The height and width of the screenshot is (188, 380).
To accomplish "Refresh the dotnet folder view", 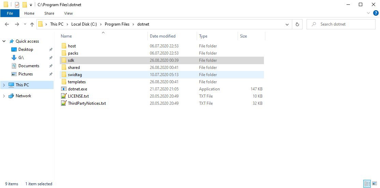I will click(297, 24).
